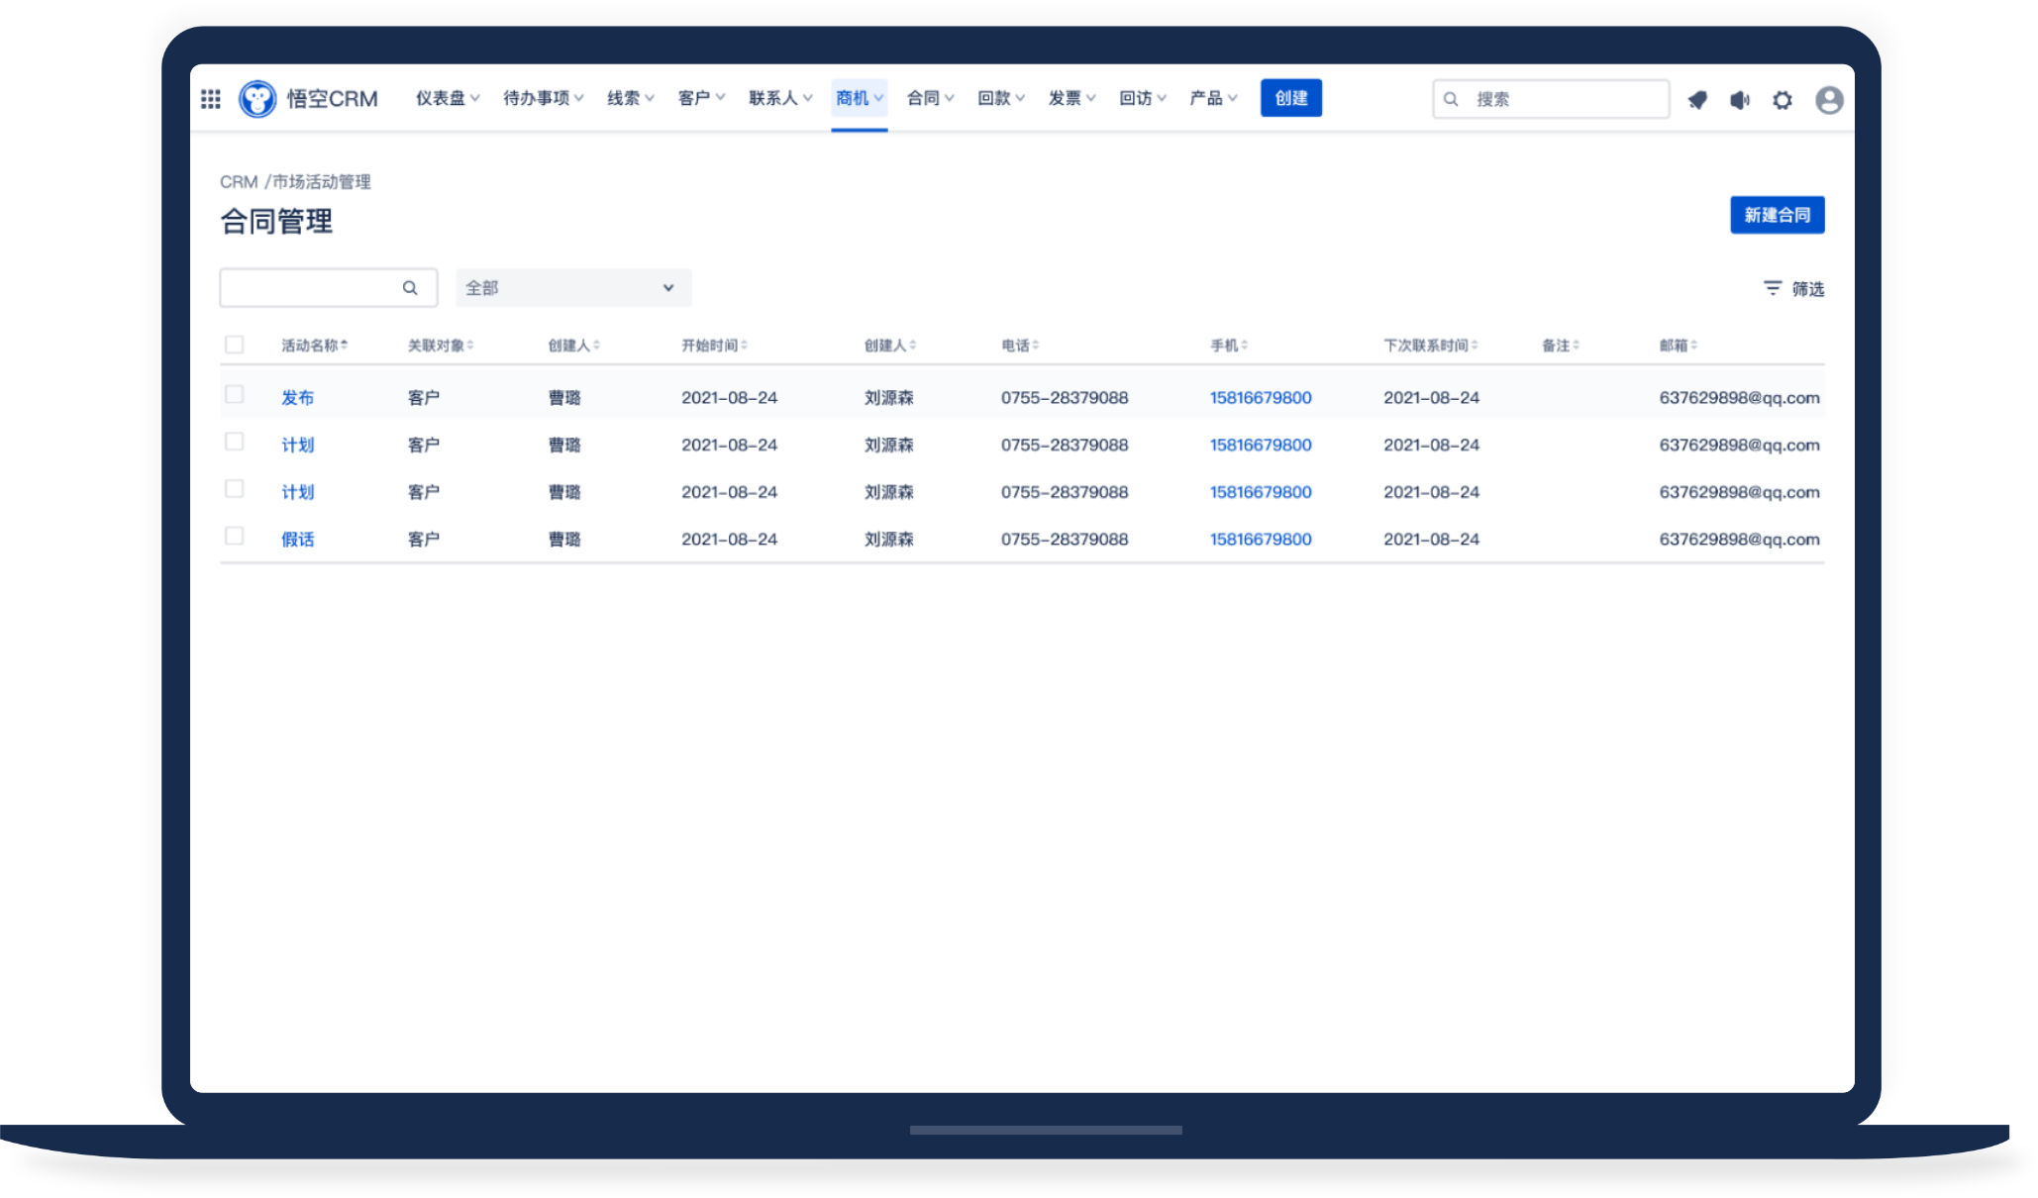The image size is (2038, 1198).
Task: Toggle the select-all header checkbox
Action: click(235, 345)
